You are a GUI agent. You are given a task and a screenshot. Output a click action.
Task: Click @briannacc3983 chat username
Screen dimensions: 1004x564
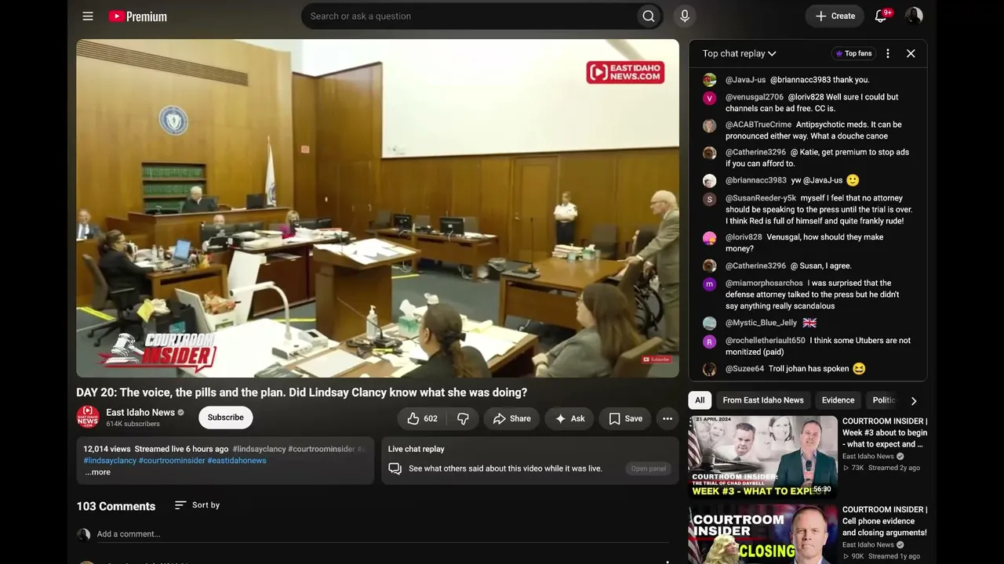pyautogui.click(x=755, y=180)
